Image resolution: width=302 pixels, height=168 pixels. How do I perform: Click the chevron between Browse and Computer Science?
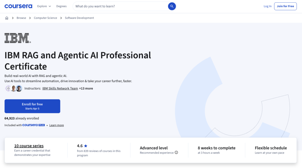click(x=30, y=18)
